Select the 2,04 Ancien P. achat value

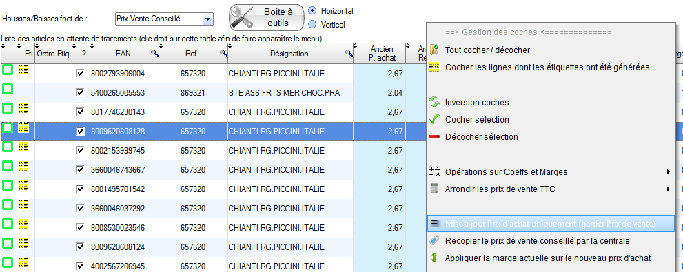379,93
